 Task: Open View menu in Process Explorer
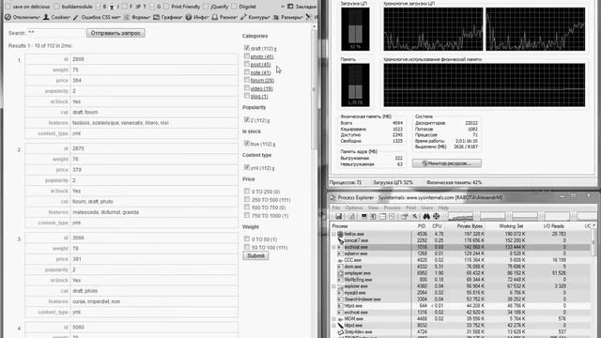[x=373, y=207]
